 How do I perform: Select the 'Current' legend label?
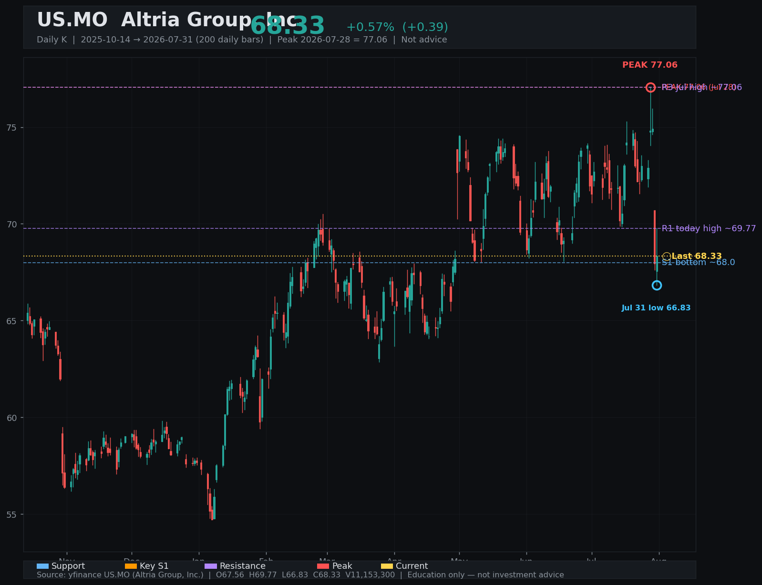tap(412, 566)
